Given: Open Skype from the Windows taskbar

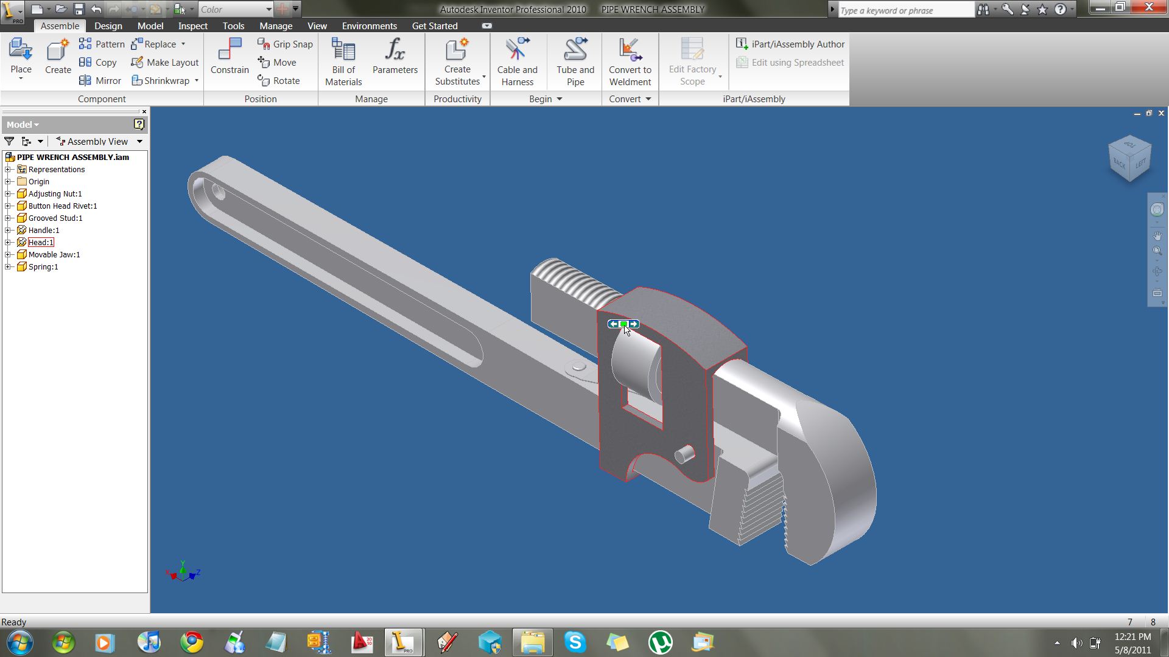Looking at the screenshot, I should 575,642.
